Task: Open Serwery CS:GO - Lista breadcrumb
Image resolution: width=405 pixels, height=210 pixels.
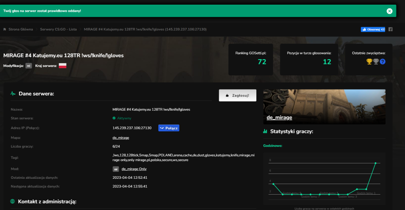Action: pyautogui.click(x=58, y=29)
